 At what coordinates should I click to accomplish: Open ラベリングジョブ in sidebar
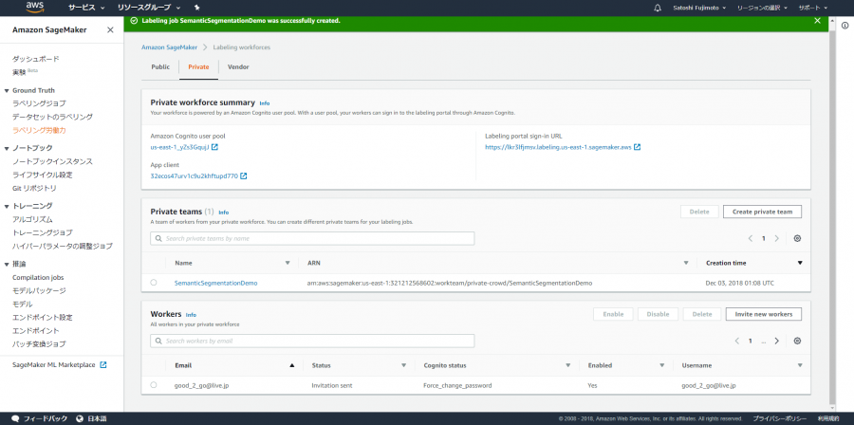pyautogui.click(x=39, y=103)
